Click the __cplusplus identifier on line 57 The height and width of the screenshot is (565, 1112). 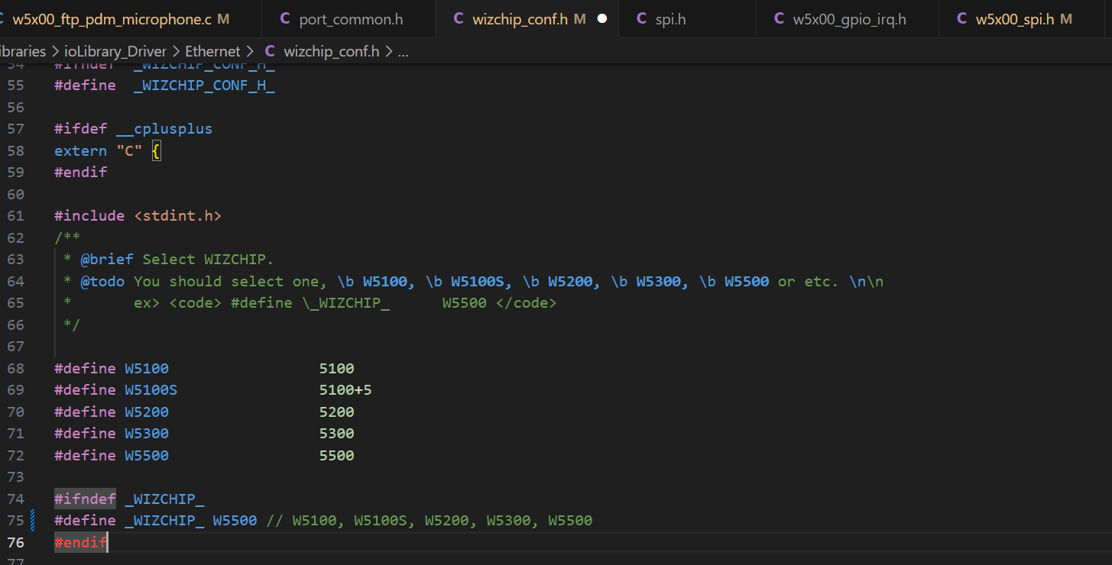click(164, 128)
